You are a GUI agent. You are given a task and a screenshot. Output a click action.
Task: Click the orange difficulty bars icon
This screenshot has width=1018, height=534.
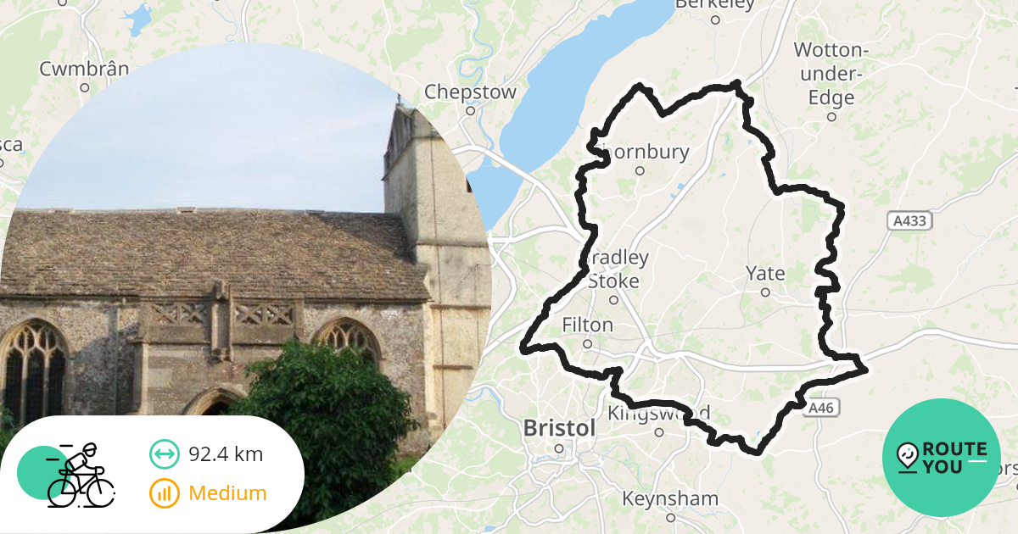[165, 493]
